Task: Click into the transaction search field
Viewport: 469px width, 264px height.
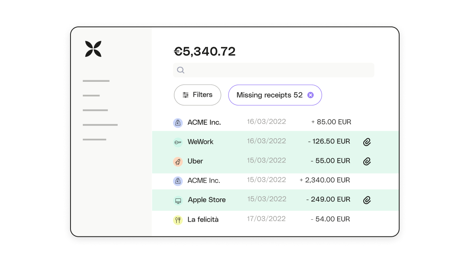Action: [x=277, y=70]
